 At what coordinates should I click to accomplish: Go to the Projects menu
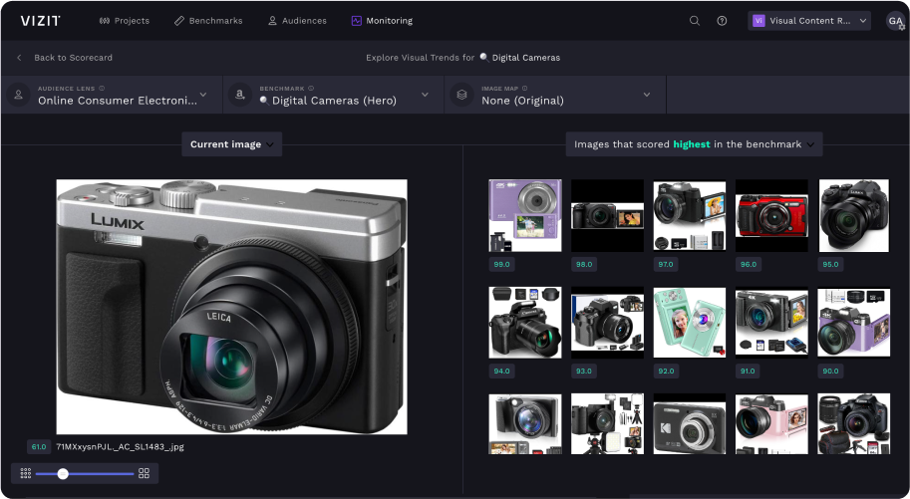(x=126, y=20)
